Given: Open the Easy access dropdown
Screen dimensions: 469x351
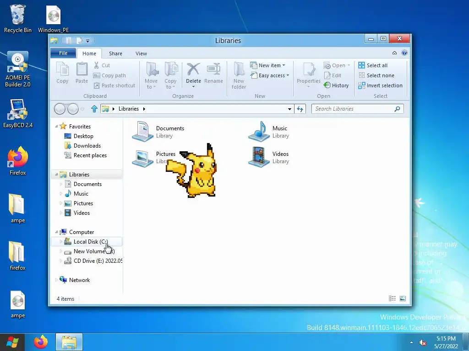Looking at the screenshot, I should point(270,75).
